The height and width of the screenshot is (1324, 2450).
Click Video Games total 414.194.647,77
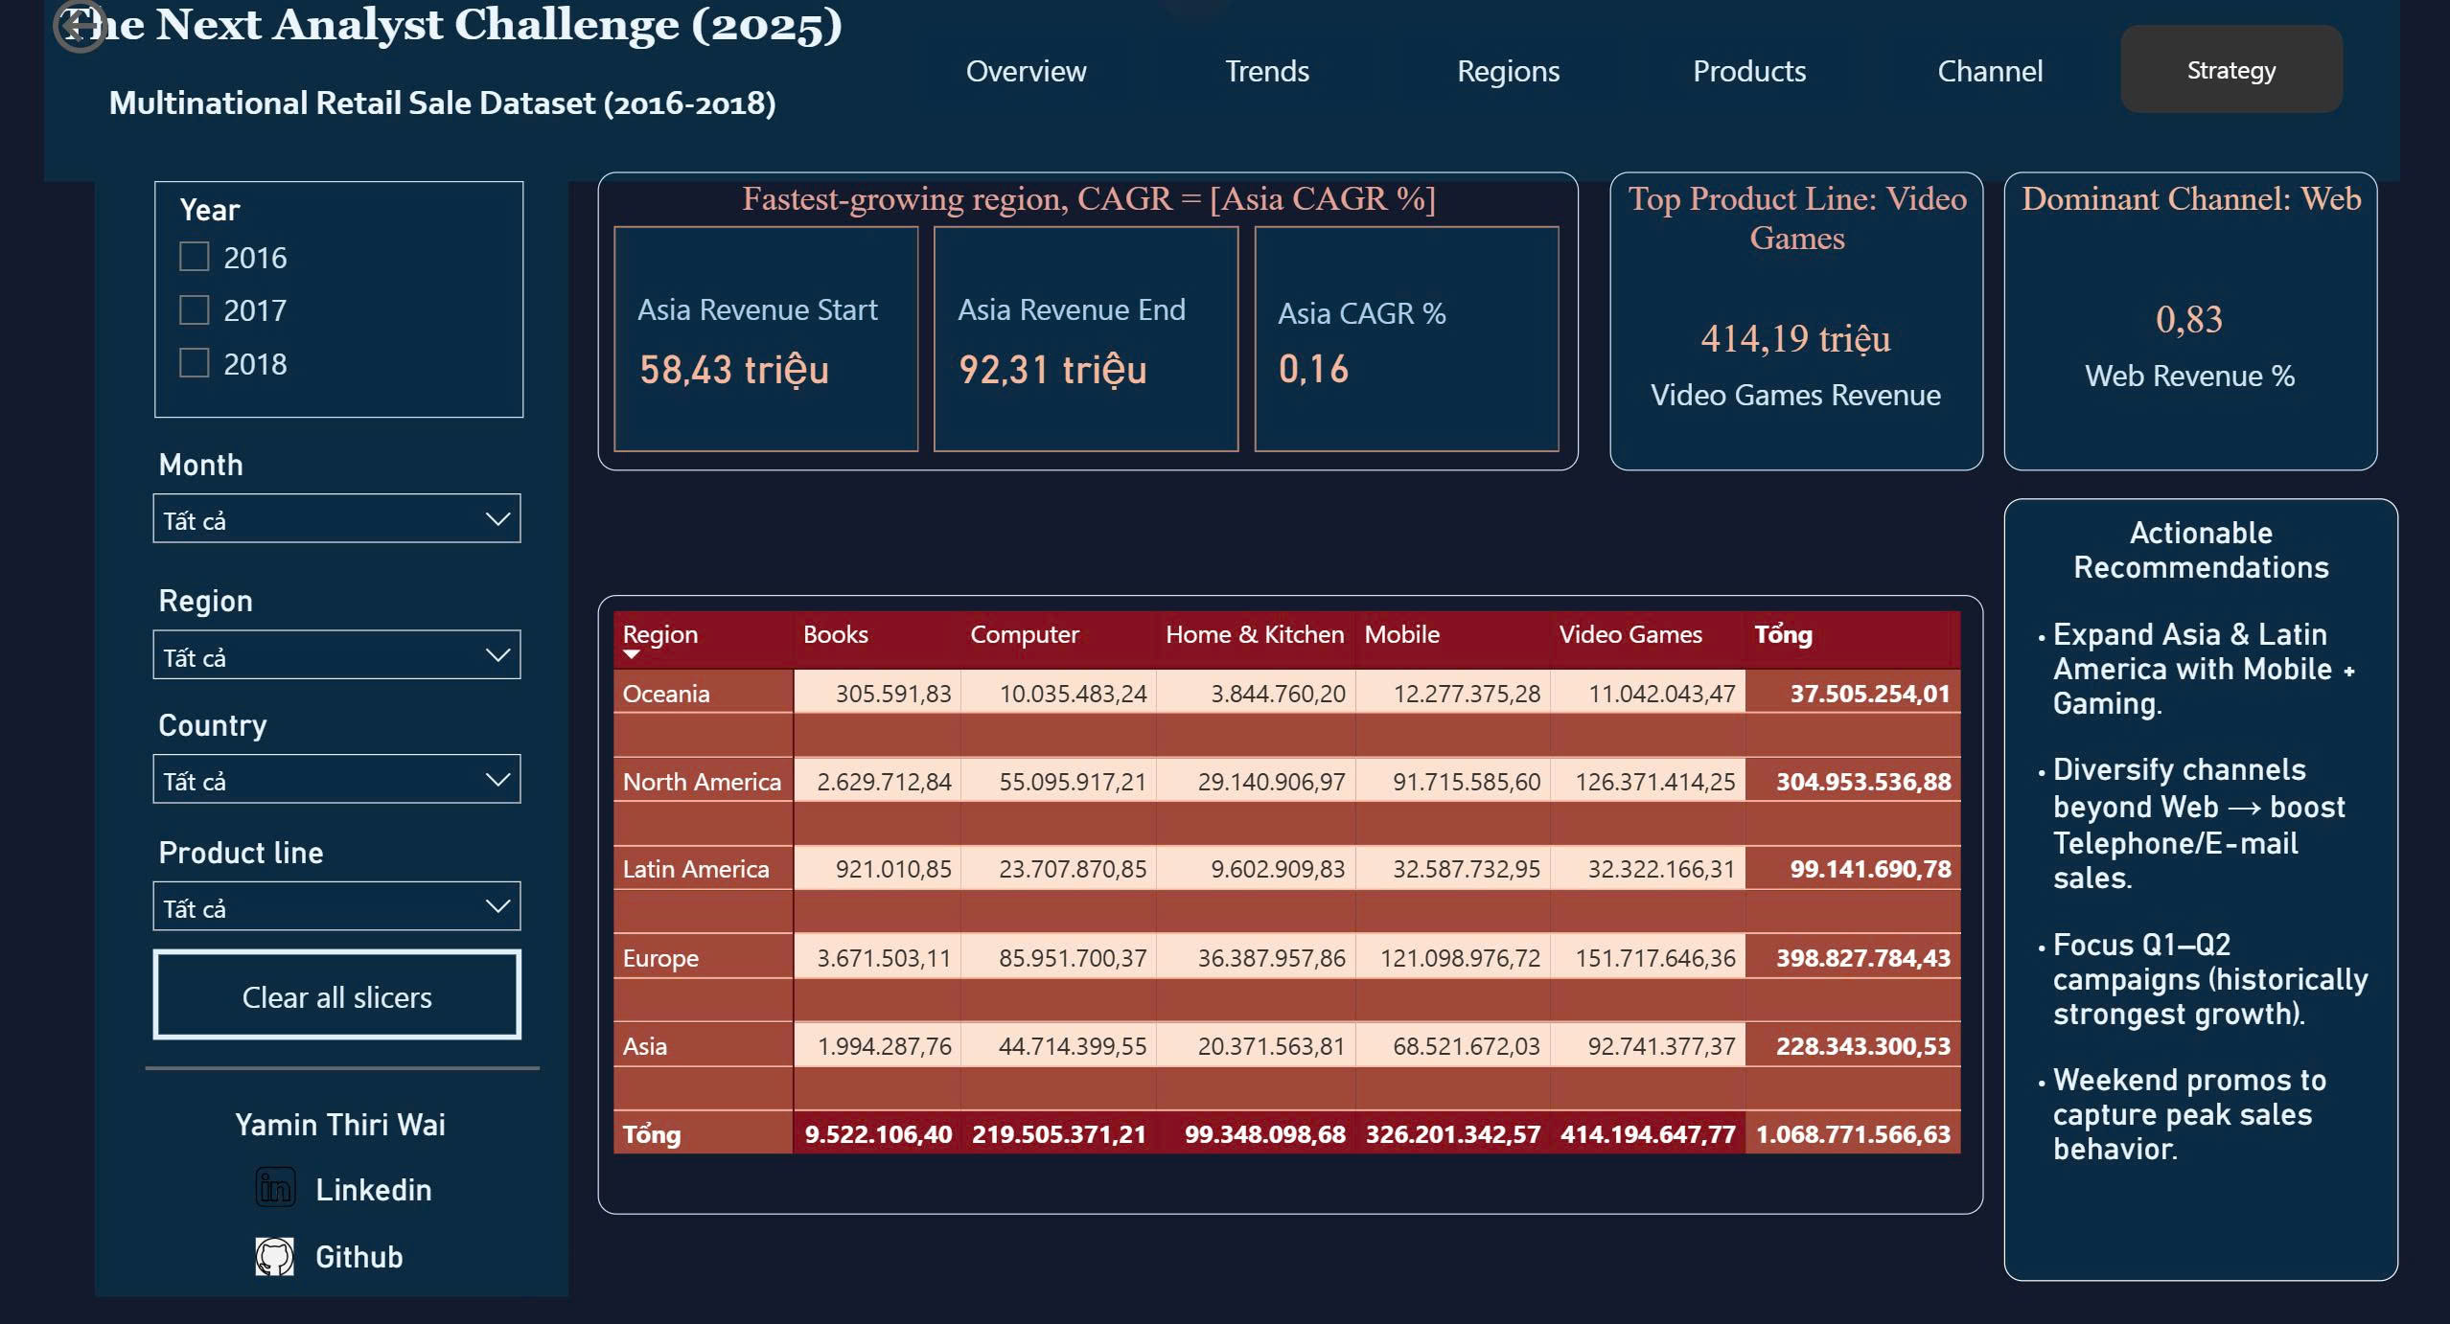1648,1134
